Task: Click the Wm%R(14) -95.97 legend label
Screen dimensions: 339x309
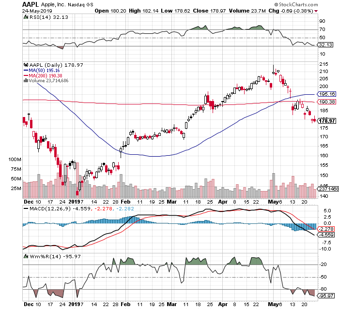Action: pyautogui.click(x=55, y=256)
